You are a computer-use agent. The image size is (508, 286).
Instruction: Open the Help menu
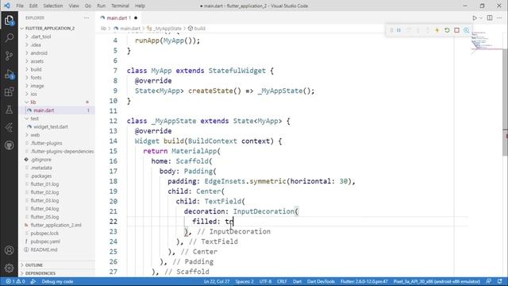coord(140,6)
